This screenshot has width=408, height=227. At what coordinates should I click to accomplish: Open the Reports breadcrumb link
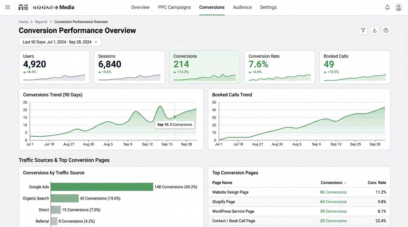tap(41, 22)
